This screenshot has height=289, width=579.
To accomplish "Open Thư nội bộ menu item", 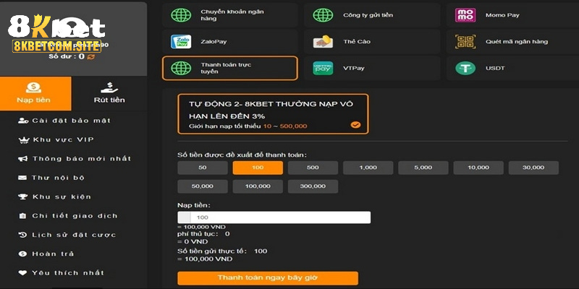I will (51, 178).
